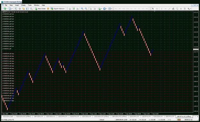The height and width of the screenshot is (122, 200).
Task: Switch to Bar Chart display
Action: [x=70, y=9]
